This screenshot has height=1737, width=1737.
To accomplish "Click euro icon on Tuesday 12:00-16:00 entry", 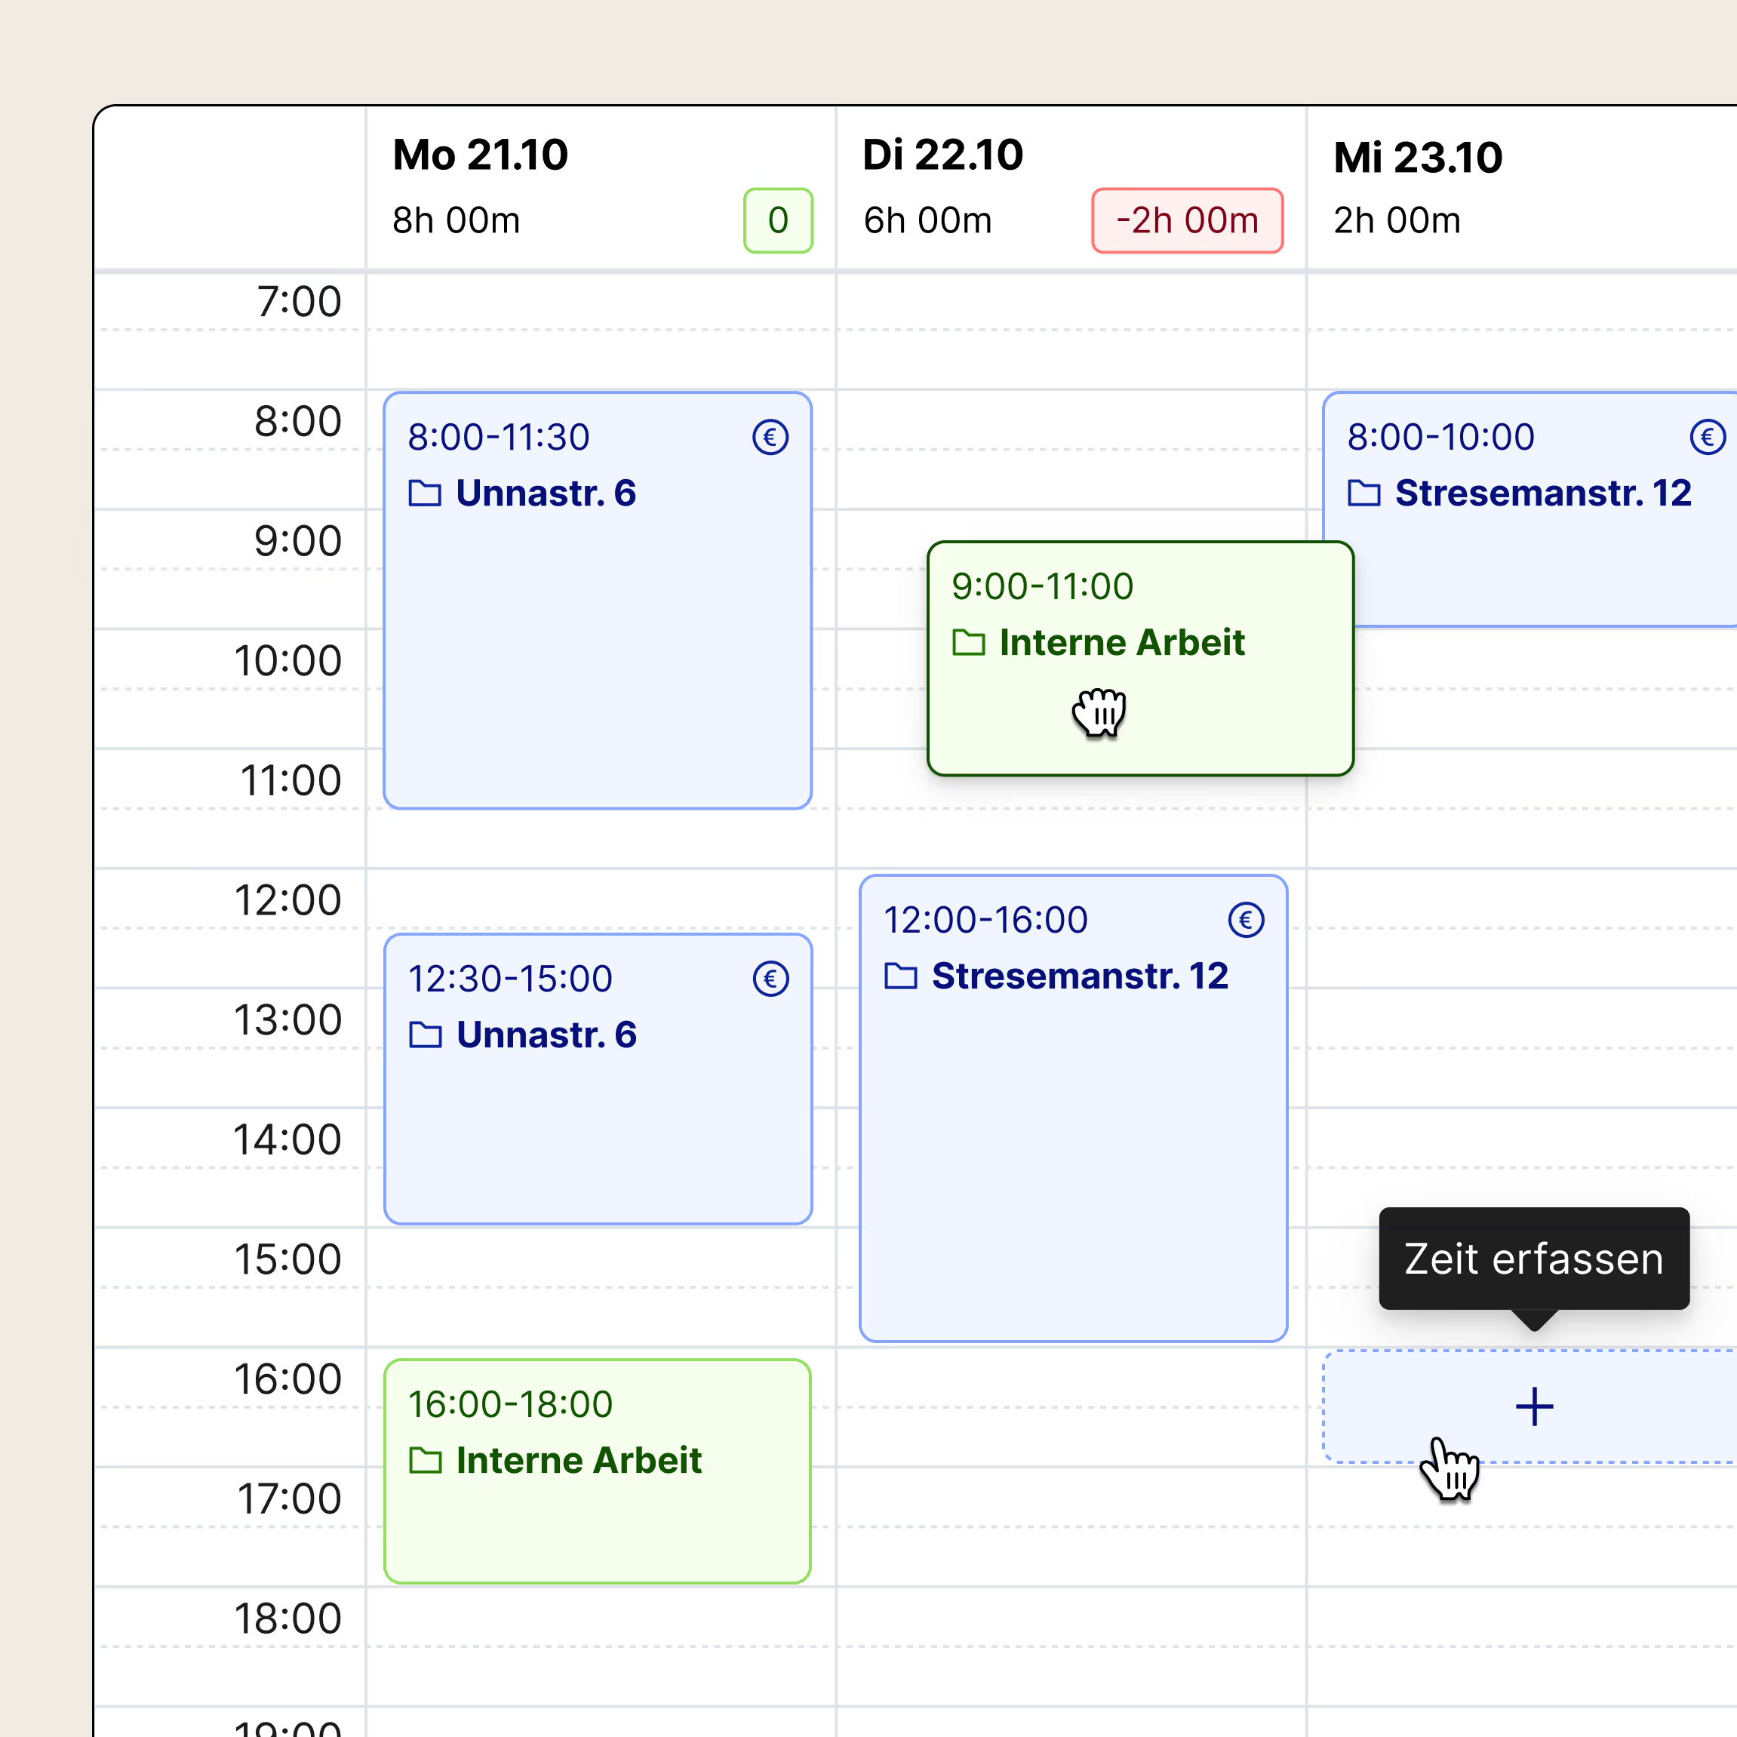I will [1245, 920].
